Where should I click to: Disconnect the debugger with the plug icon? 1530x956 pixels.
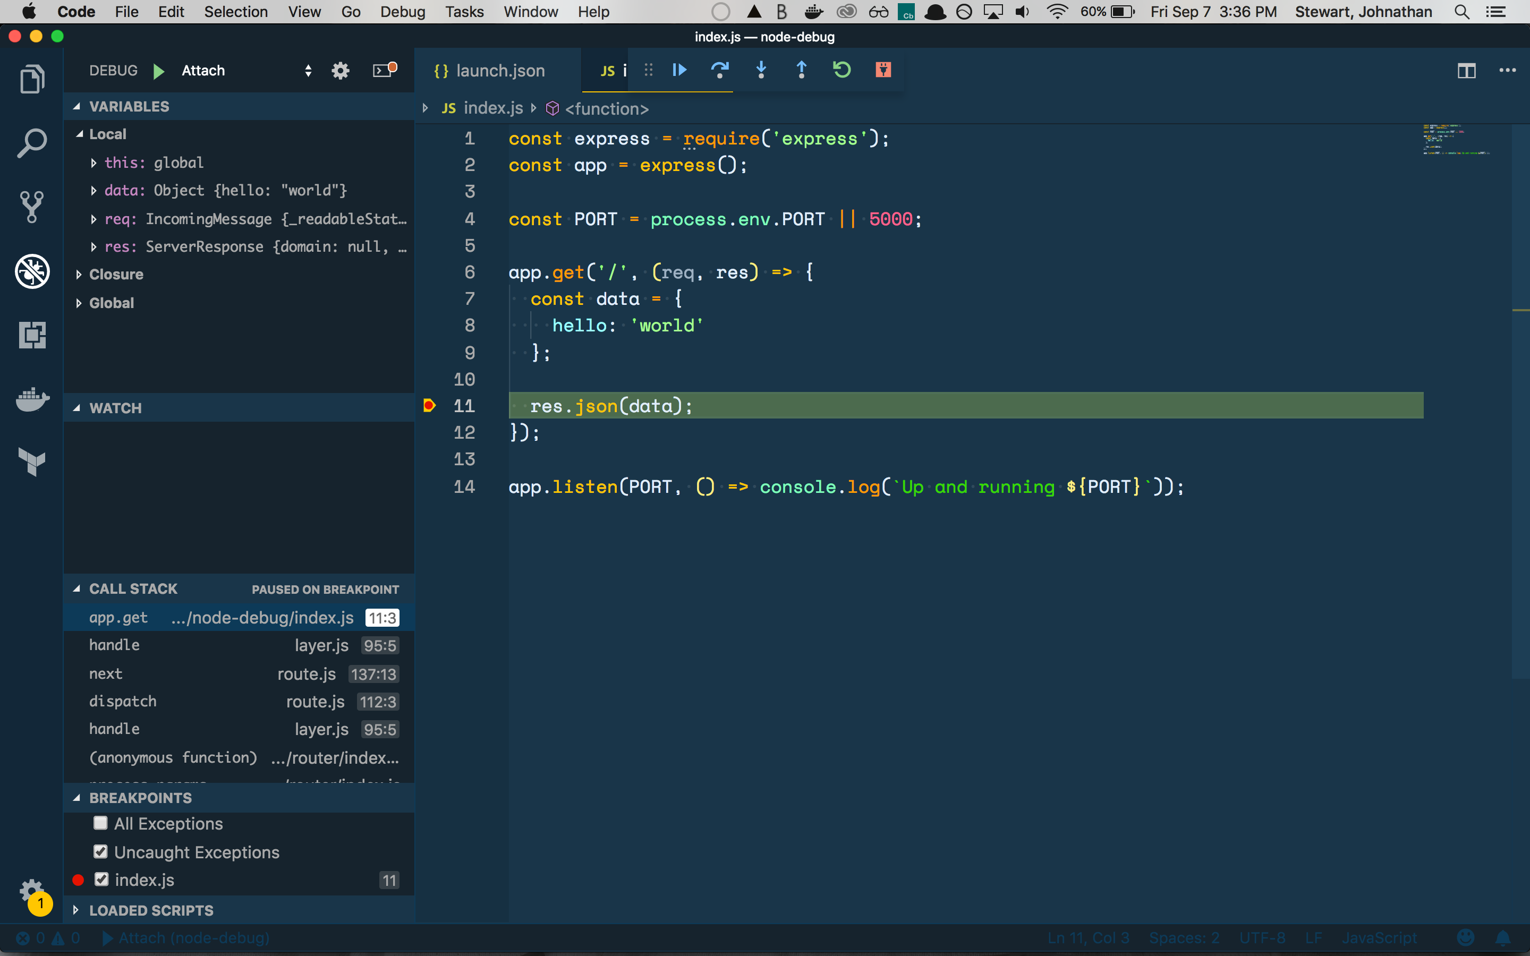click(882, 70)
